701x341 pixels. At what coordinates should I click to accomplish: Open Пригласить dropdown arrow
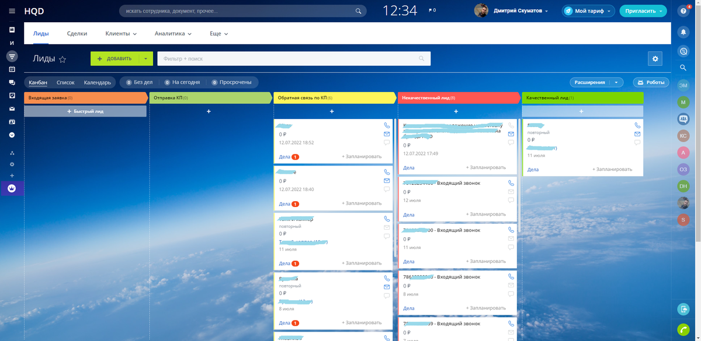pos(661,10)
